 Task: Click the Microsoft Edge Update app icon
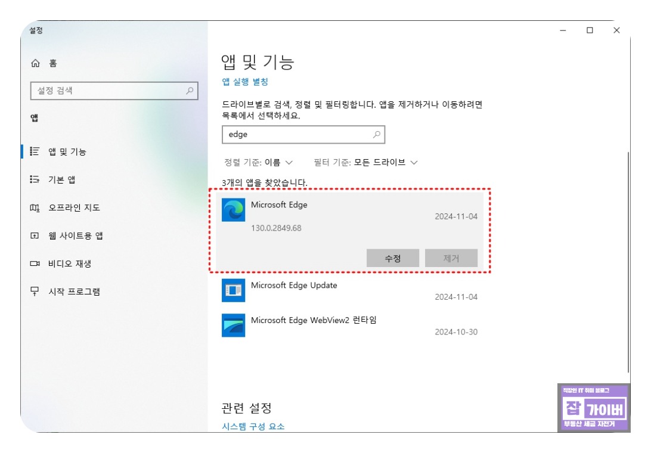(233, 290)
